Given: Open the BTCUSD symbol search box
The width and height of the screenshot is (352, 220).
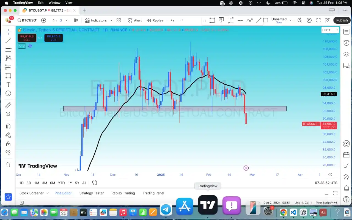Looking at the screenshot, I should (x=27, y=20).
